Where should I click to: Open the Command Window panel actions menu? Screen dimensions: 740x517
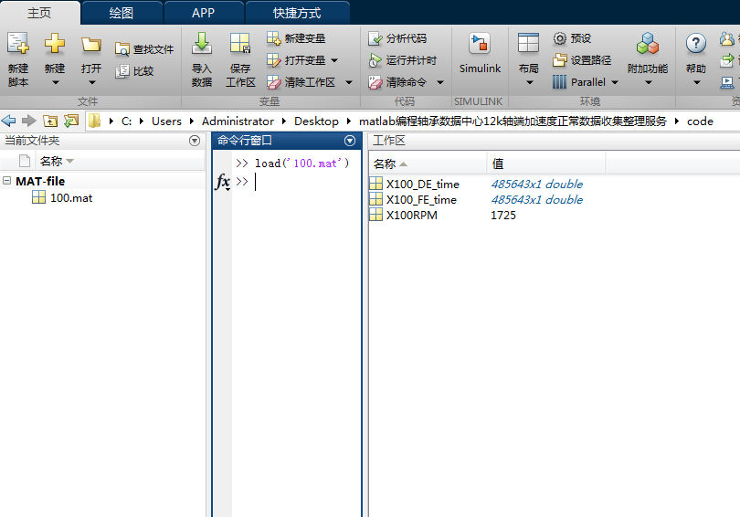(x=350, y=141)
